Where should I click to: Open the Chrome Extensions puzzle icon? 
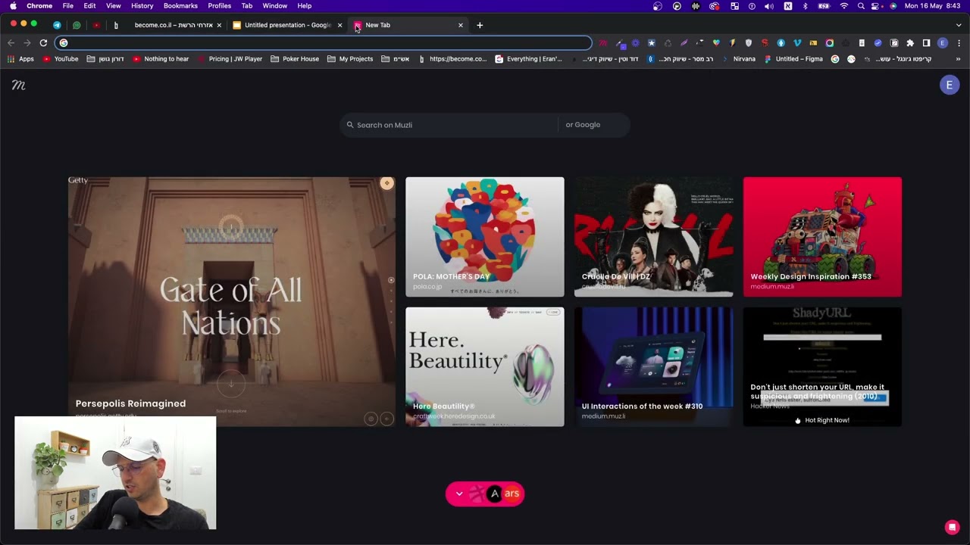[x=910, y=43]
